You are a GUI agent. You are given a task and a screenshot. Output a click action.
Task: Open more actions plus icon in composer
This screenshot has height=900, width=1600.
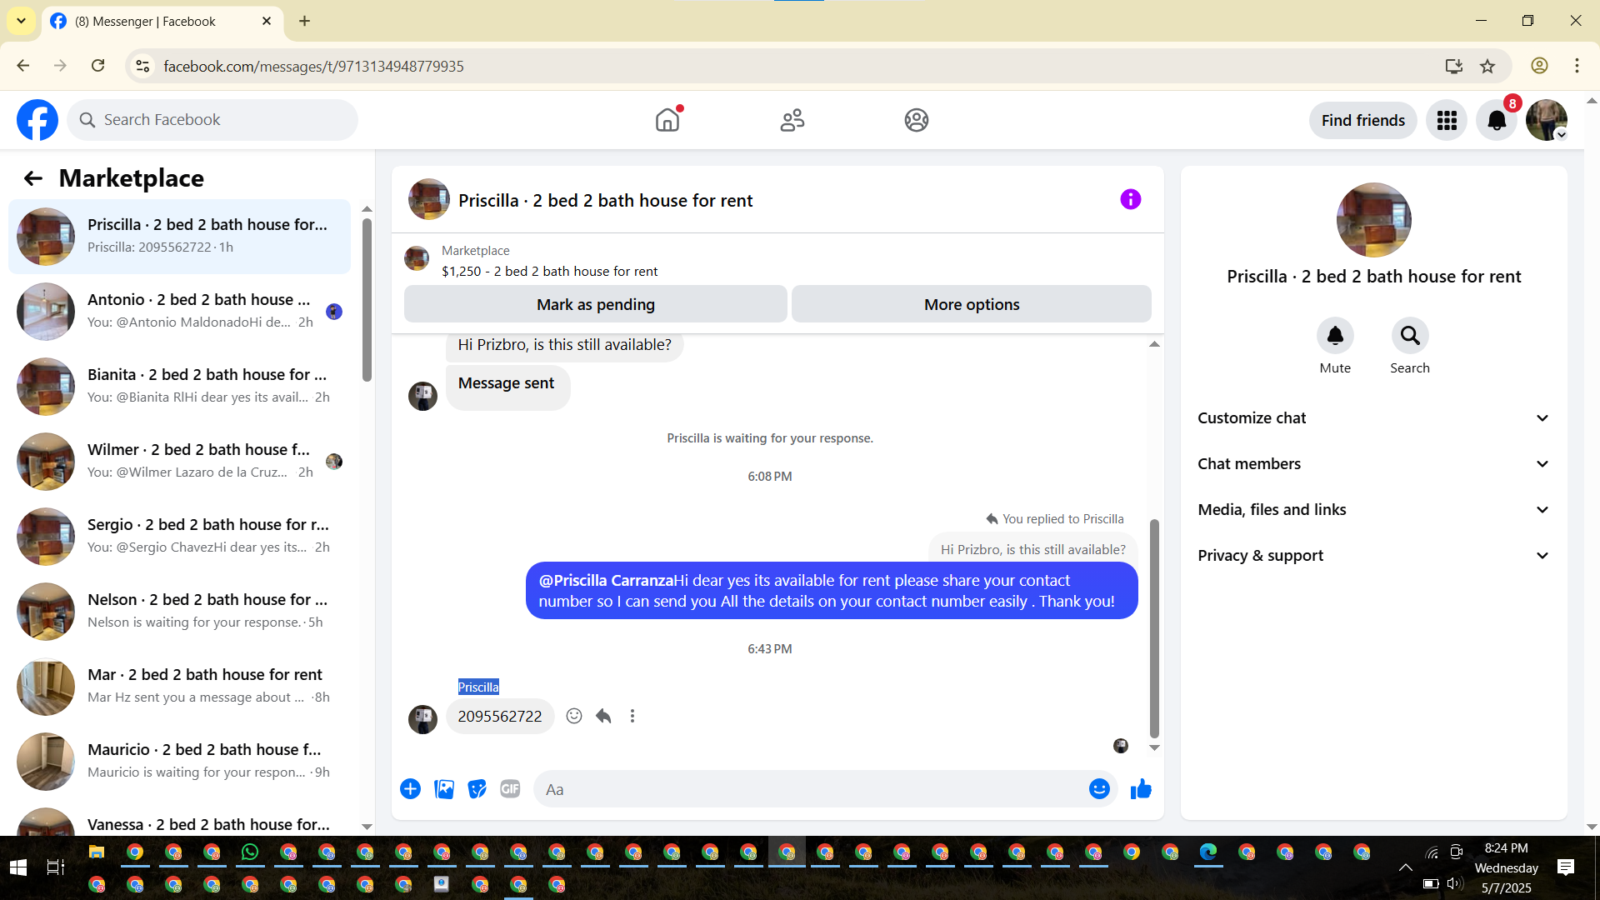(x=410, y=789)
